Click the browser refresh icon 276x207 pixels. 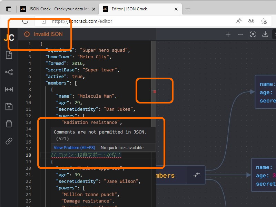pos(25,21)
